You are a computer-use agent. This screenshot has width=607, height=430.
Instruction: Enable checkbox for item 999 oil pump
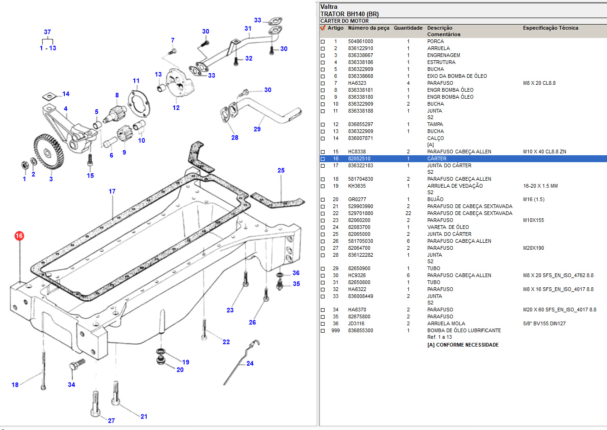(323, 331)
